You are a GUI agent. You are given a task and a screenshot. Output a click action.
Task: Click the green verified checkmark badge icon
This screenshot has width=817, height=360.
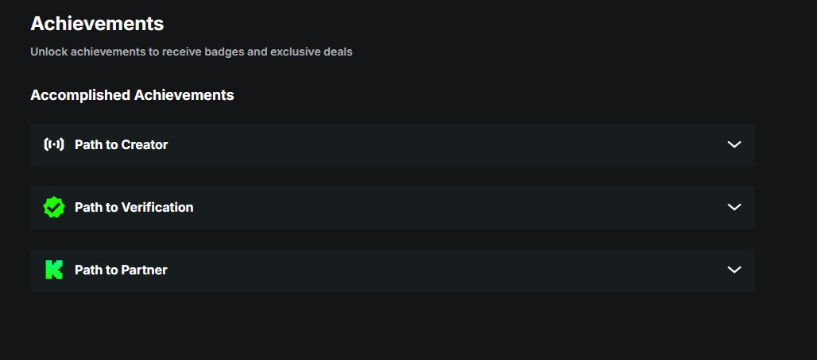point(54,207)
